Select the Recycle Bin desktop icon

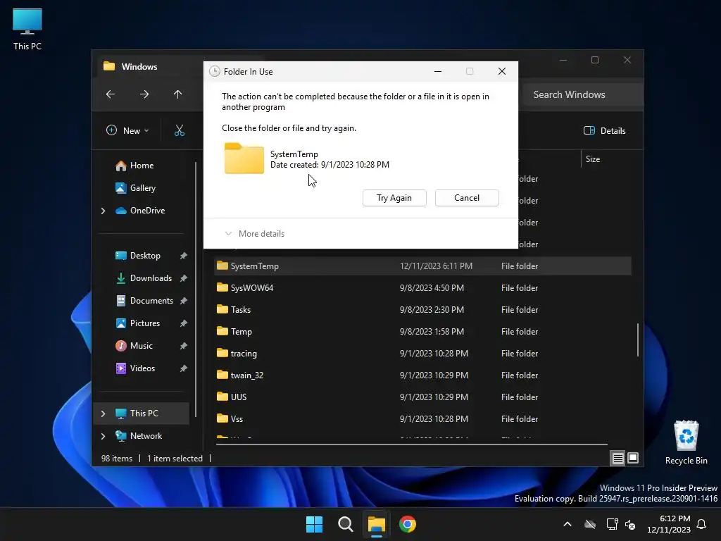686,442
